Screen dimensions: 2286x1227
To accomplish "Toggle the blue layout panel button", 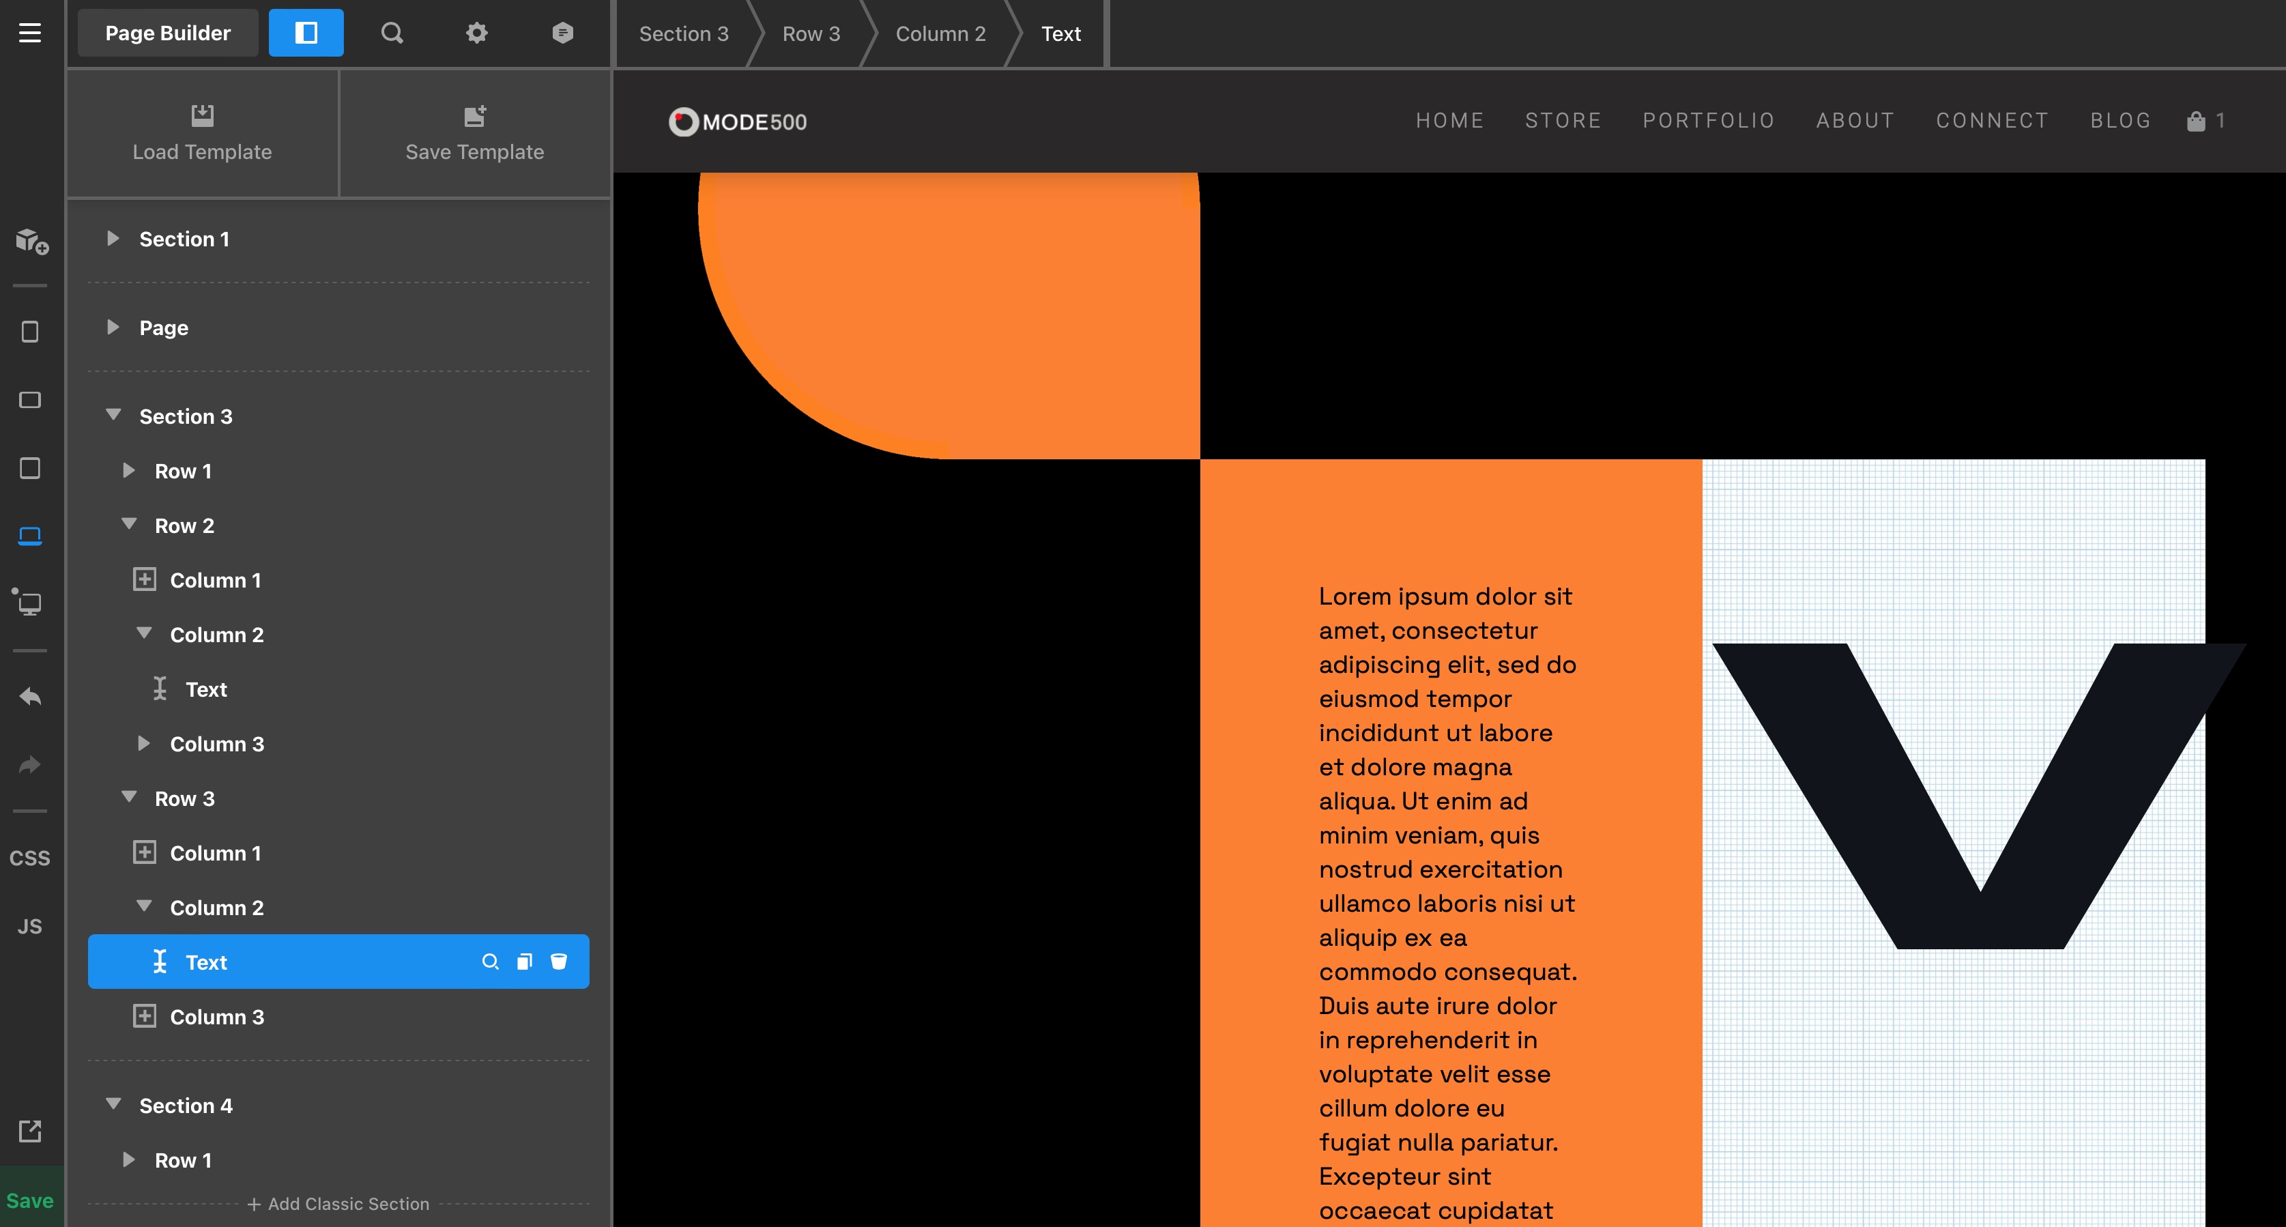I will tap(306, 33).
